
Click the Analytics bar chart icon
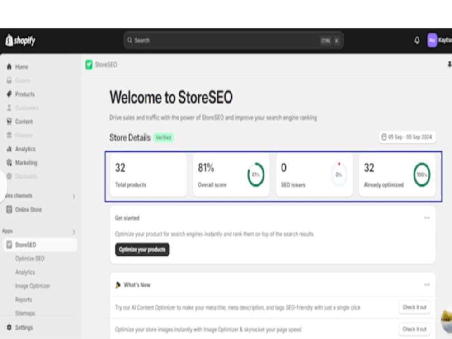click(9, 149)
